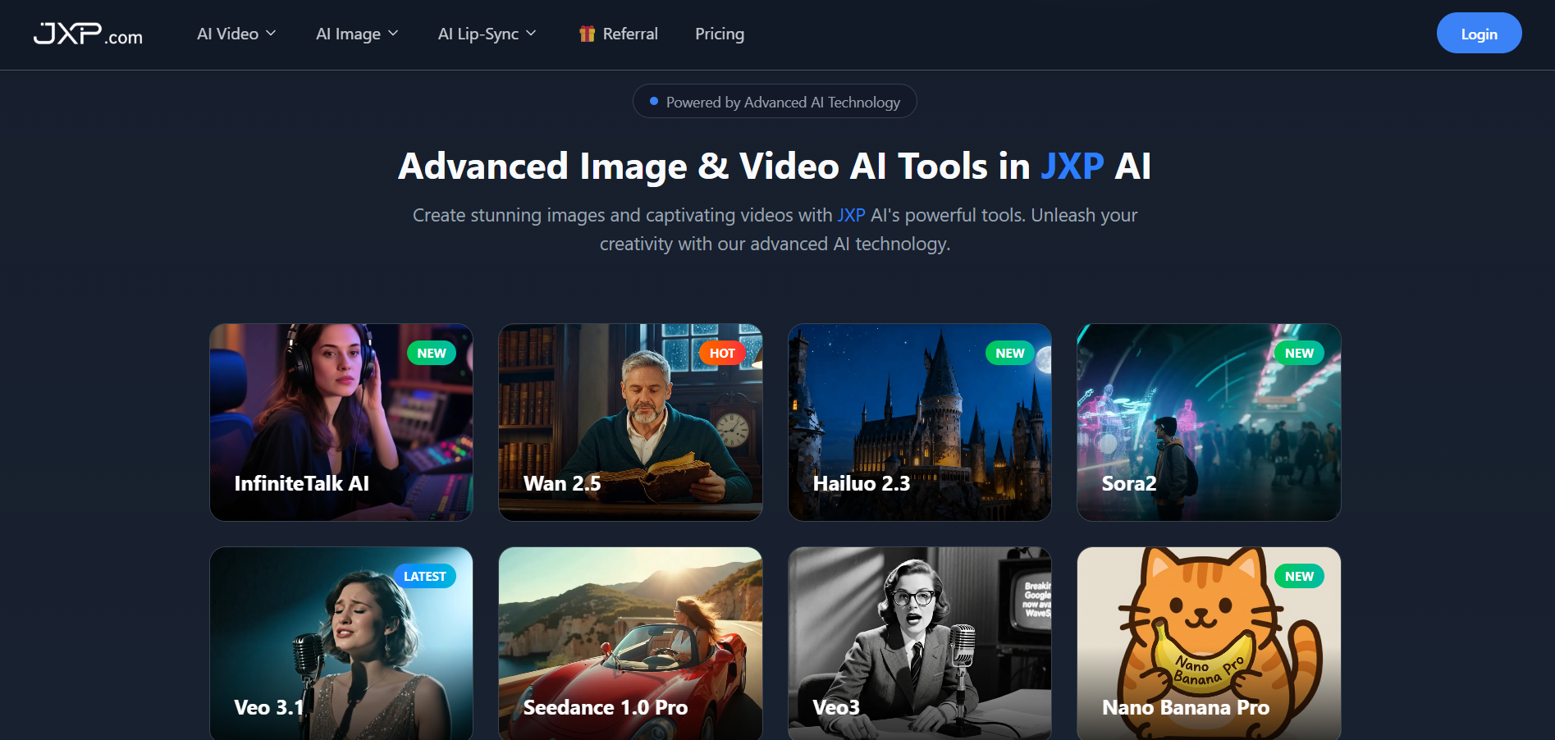The image size is (1555, 740).
Task: Click the LATEST badge on Veo 3.1
Action: [x=424, y=576]
